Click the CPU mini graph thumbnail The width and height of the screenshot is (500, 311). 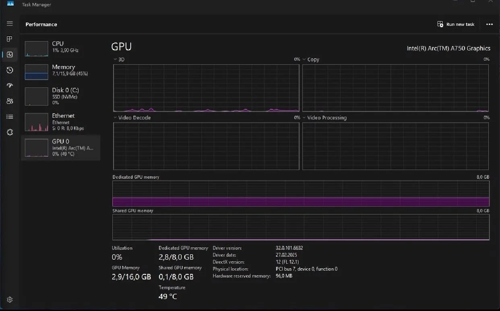(x=37, y=49)
